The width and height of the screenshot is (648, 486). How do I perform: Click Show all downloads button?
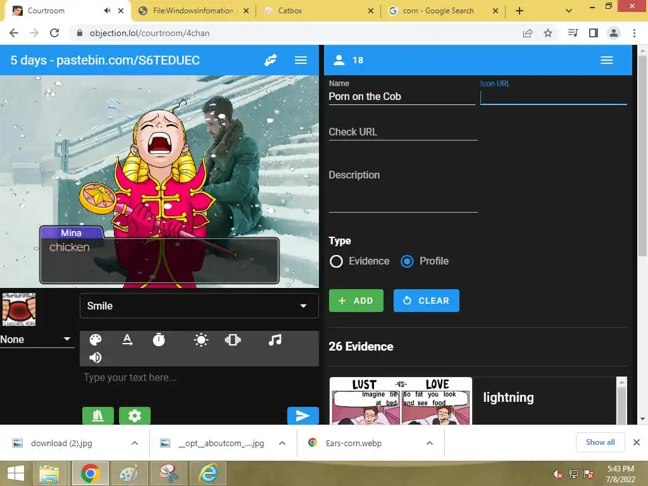pos(600,442)
